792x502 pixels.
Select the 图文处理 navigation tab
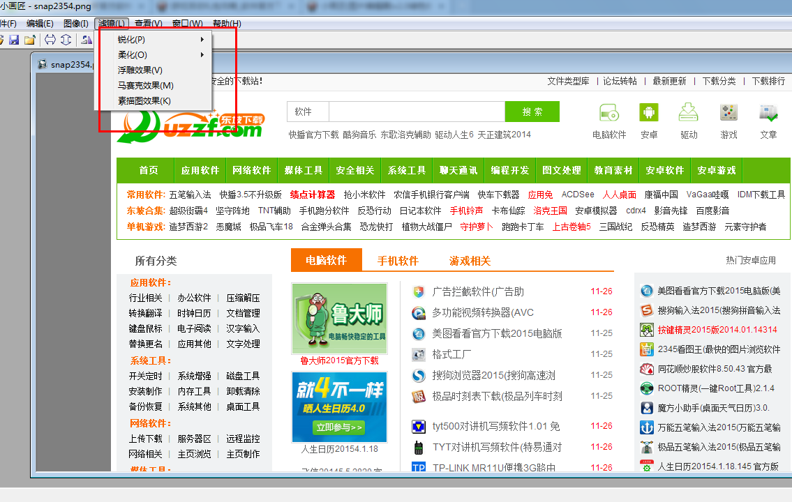(562, 171)
